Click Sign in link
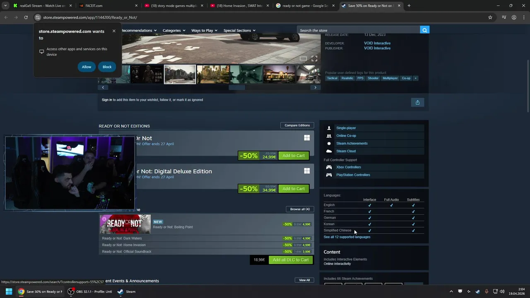Image resolution: width=530 pixels, height=298 pixels. click(x=107, y=100)
